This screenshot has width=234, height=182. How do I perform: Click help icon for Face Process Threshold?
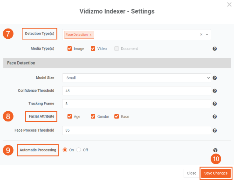point(215,130)
